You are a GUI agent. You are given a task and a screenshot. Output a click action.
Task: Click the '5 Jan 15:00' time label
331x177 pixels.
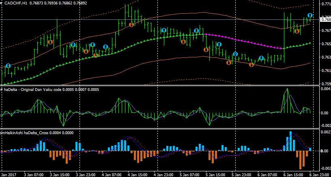click(x=215, y=175)
